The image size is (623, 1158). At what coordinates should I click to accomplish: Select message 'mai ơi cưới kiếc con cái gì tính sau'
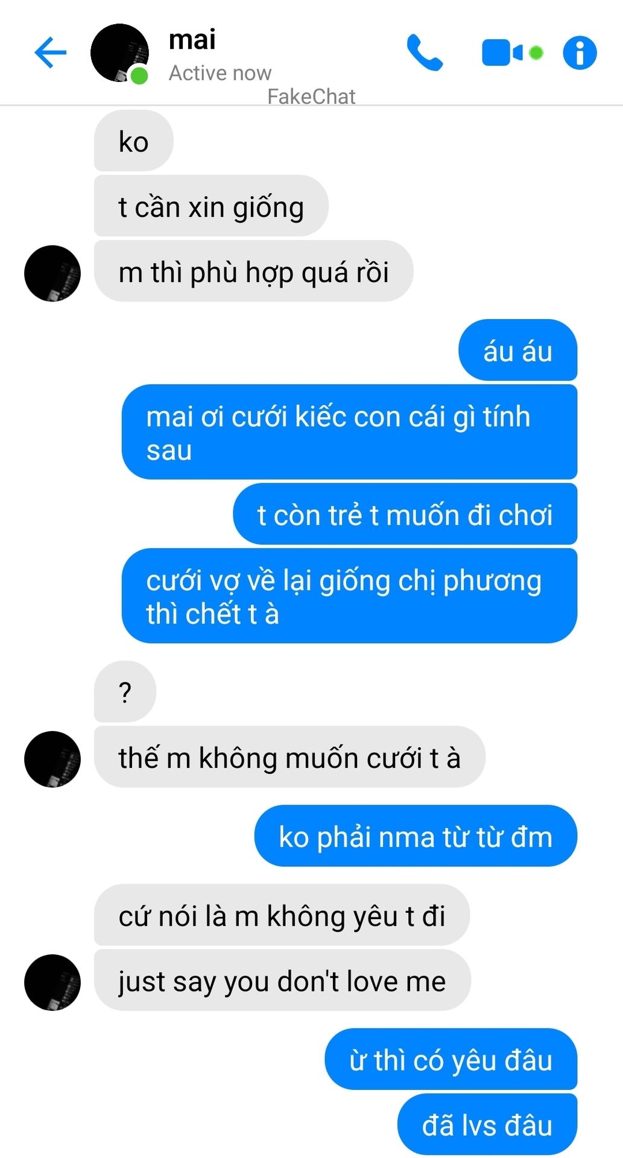click(x=349, y=432)
